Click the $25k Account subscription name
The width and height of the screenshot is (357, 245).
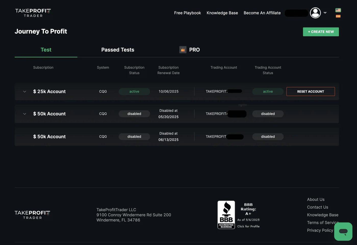tap(49, 91)
